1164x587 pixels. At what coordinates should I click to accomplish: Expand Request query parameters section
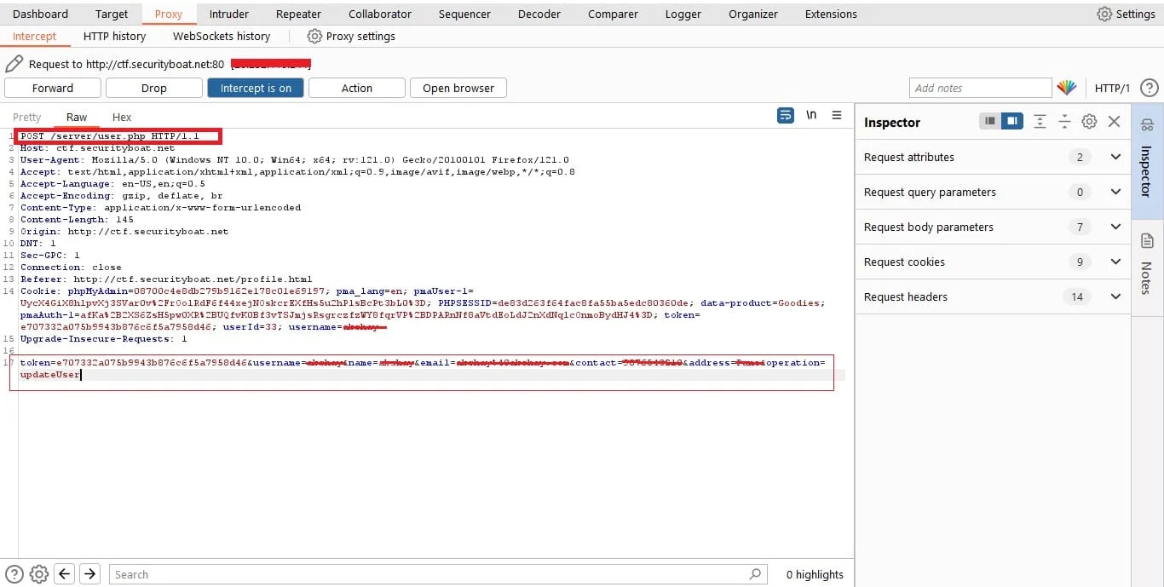pyautogui.click(x=1115, y=192)
